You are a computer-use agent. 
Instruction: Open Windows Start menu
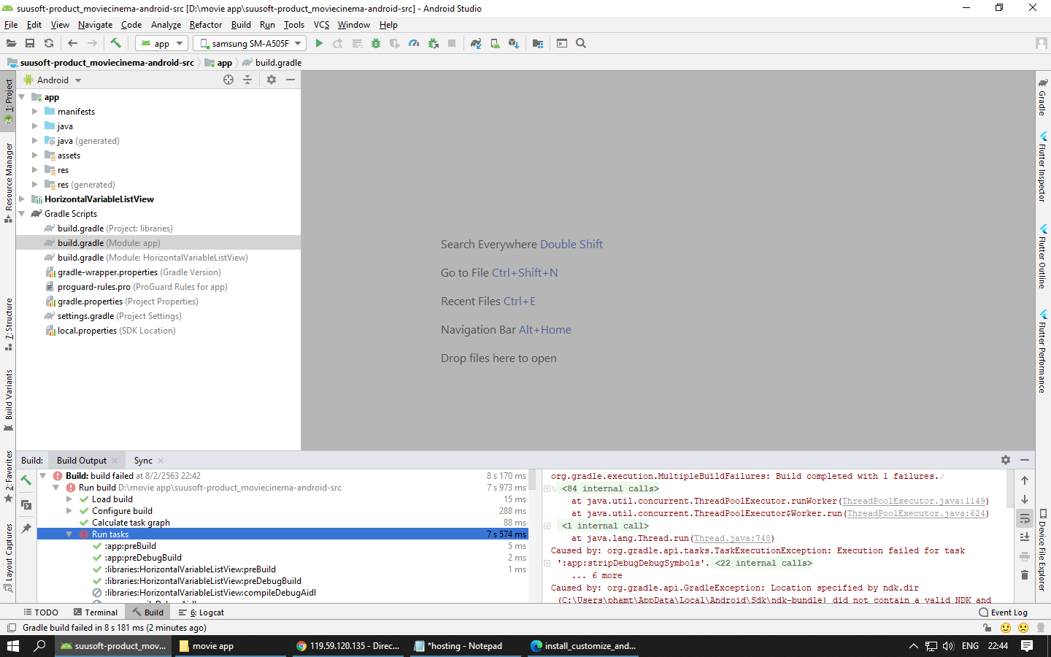click(13, 646)
